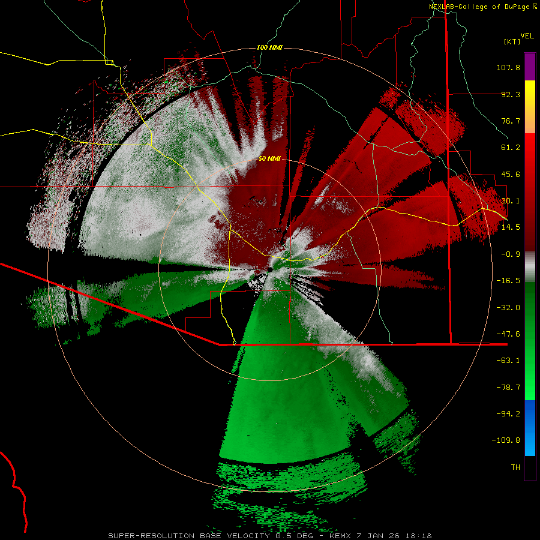Click the -47.6 velocity scale value

click(x=508, y=334)
